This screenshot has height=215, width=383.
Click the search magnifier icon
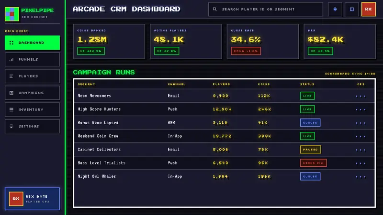point(214,9)
